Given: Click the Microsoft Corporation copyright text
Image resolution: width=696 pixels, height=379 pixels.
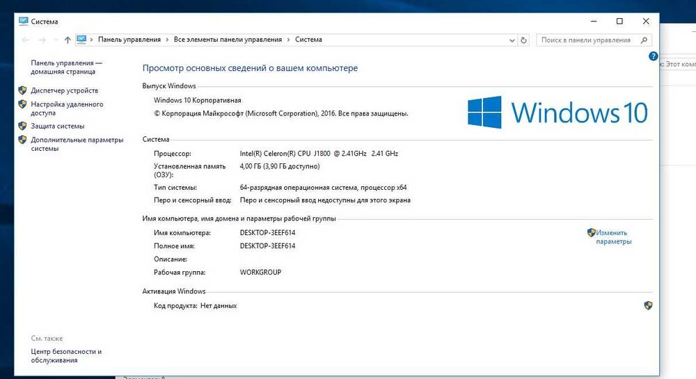Looking at the screenshot, I should (281, 113).
